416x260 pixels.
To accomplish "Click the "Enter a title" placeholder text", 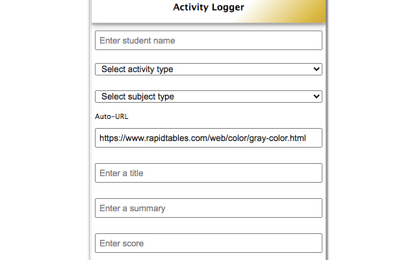I will point(122,173).
